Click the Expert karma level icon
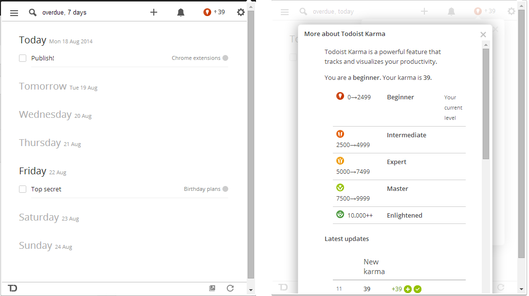 [340, 161]
